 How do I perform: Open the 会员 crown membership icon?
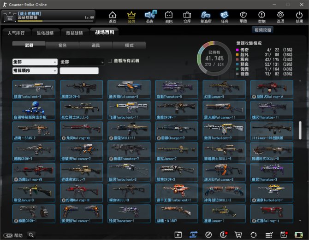pyautogui.click(x=131, y=17)
